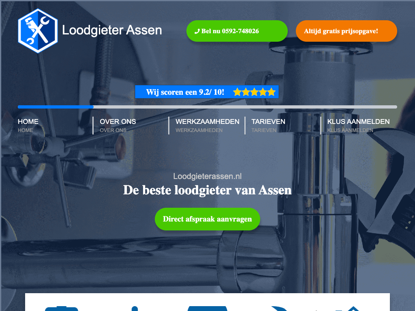415x311 pixels.
Task: Click the five gold stars rating
Action: click(x=255, y=92)
